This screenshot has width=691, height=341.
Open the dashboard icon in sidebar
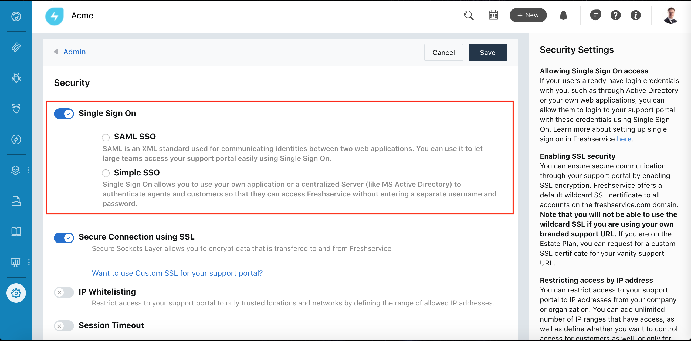(16, 16)
